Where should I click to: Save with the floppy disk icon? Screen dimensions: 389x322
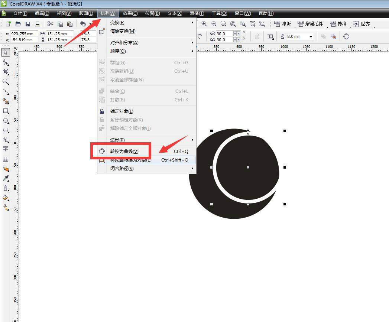pyautogui.click(x=28, y=24)
